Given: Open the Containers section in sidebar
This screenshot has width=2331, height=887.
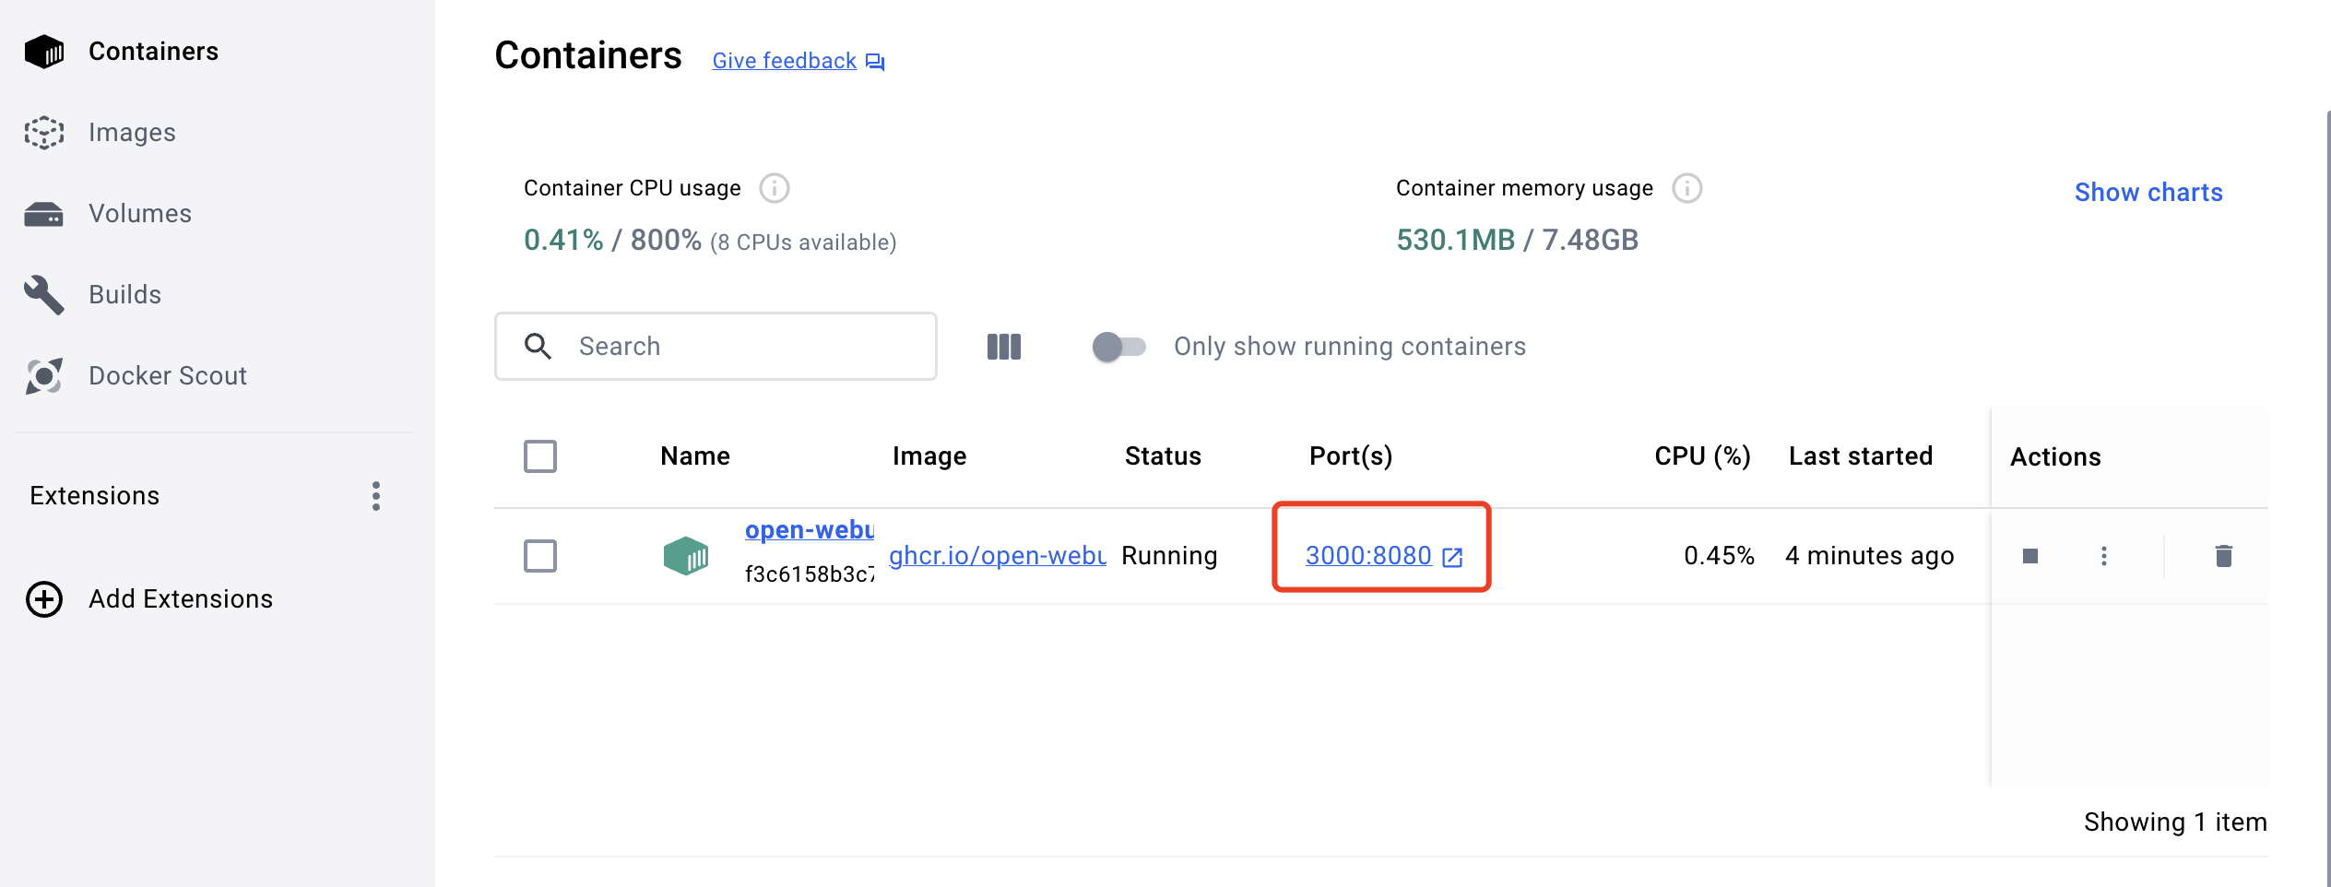Looking at the screenshot, I should tap(153, 52).
